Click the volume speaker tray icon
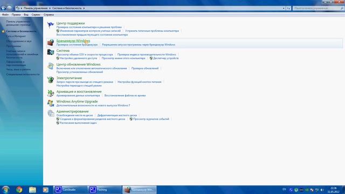Viewport: 345px width, 194px height. point(322,190)
